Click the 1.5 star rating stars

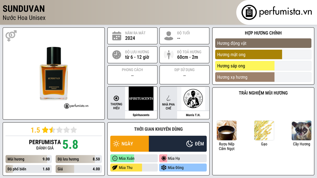click(x=59, y=130)
